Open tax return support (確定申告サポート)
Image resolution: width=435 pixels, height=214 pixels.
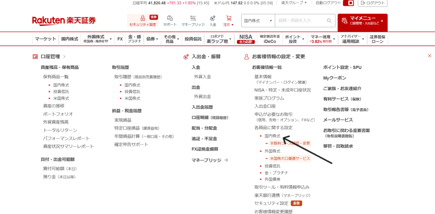tap(131, 145)
